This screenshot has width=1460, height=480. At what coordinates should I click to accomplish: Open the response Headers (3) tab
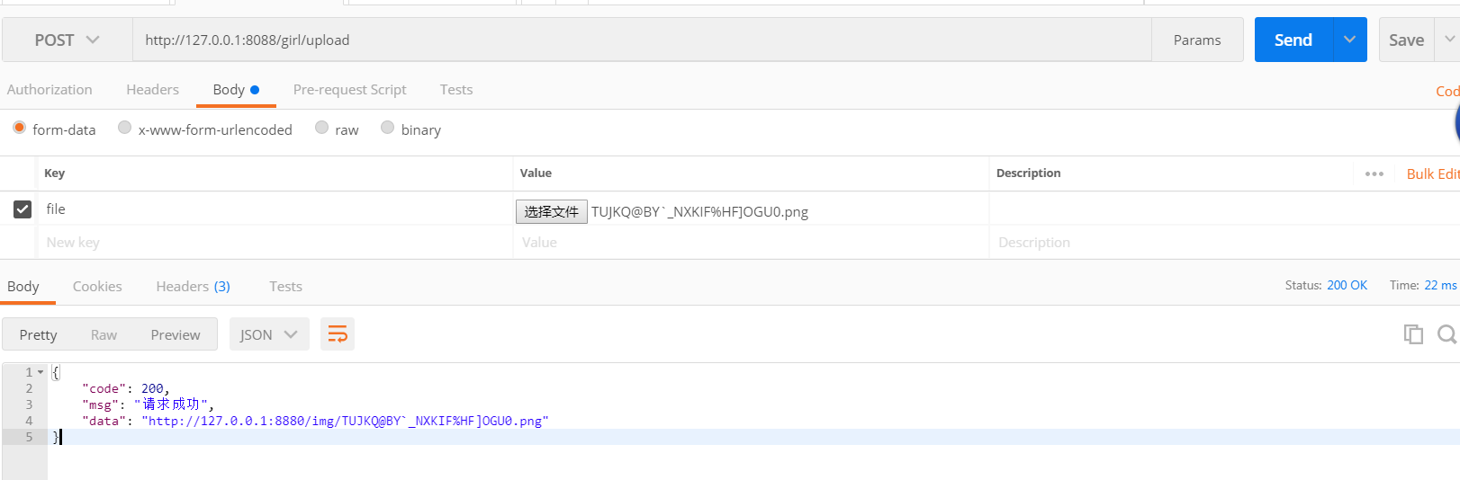193,287
